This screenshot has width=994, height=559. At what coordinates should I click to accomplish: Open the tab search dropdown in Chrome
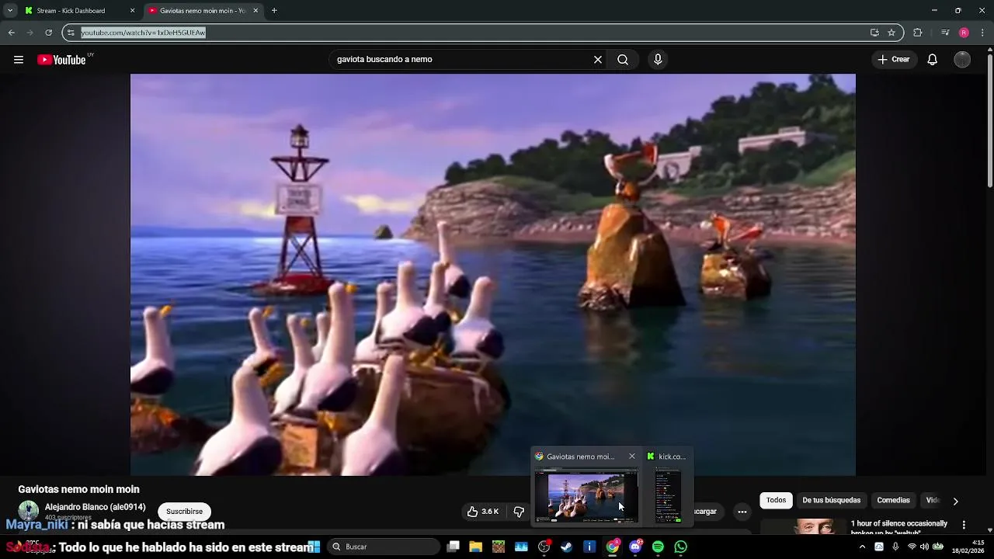10,11
